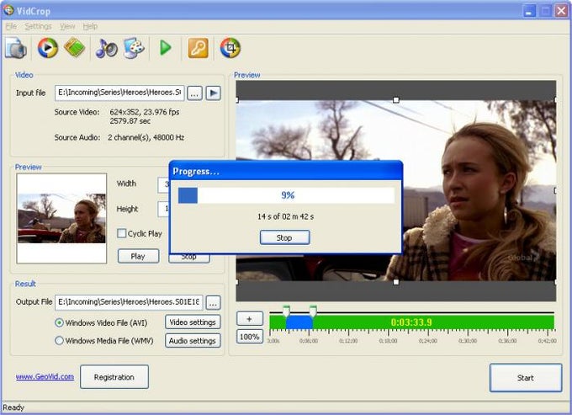
Task: Click the open file camera toolbar icon
Action: coord(15,48)
